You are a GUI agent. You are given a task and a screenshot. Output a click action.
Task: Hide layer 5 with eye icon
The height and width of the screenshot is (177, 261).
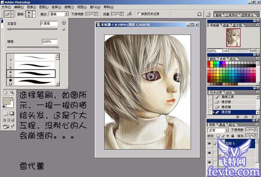(x=209, y=144)
